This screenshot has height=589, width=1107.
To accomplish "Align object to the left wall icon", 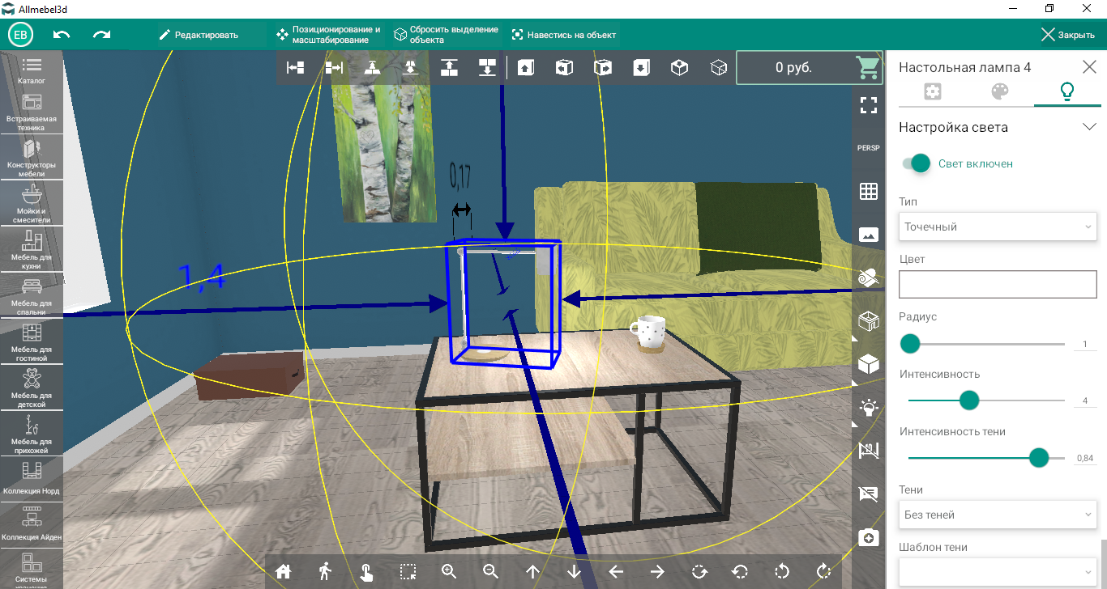I will point(296,68).
